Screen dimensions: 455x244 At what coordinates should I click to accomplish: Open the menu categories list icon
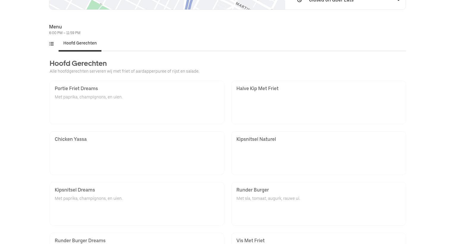(x=51, y=44)
